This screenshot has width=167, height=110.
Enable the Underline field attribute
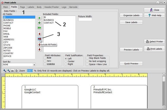click(x=45, y=64)
